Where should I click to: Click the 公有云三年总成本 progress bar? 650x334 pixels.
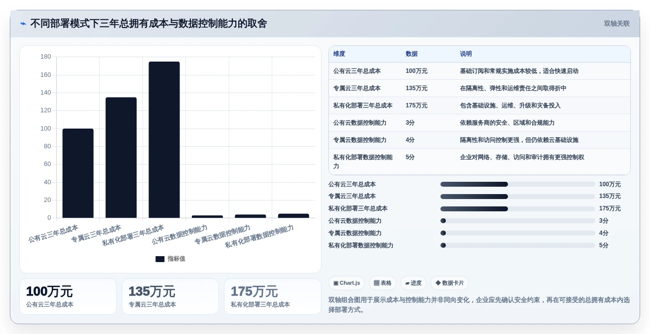[518, 184]
